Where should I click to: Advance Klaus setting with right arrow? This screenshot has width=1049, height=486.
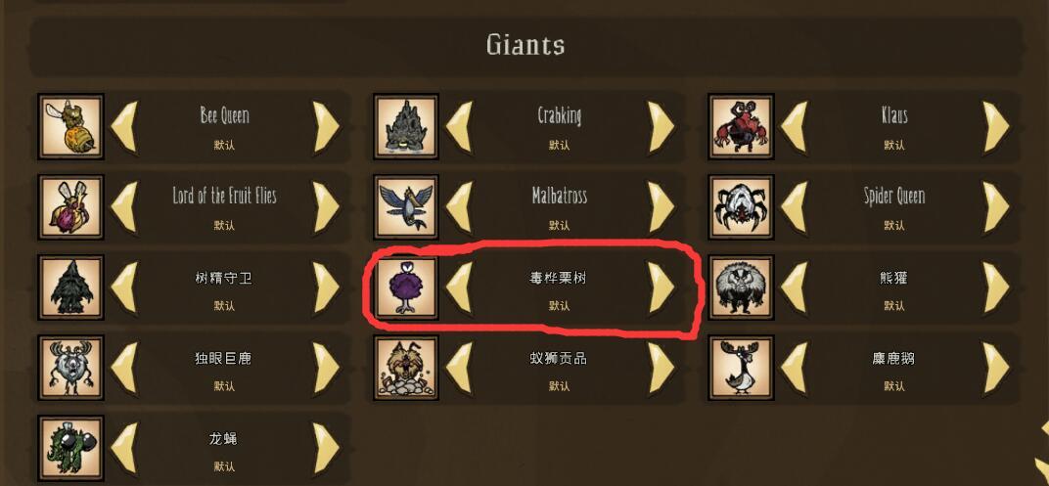click(x=995, y=126)
